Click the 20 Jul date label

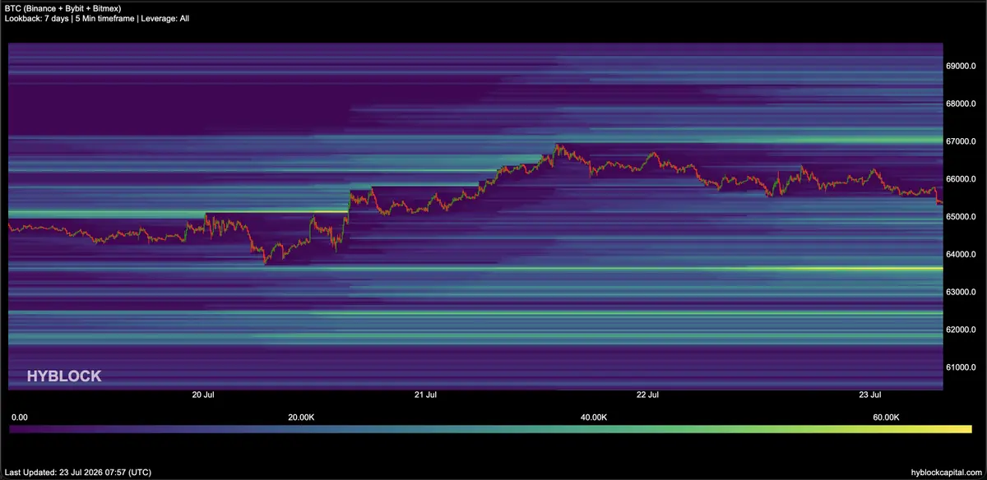(x=203, y=395)
